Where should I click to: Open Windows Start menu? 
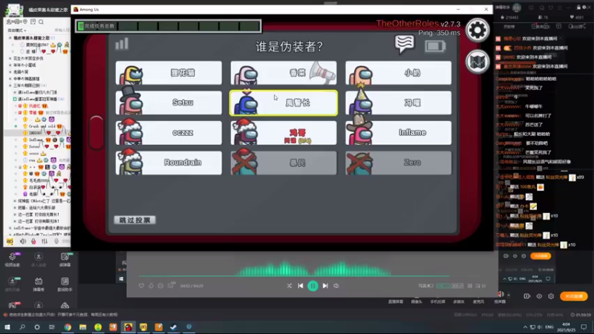click(x=7, y=327)
